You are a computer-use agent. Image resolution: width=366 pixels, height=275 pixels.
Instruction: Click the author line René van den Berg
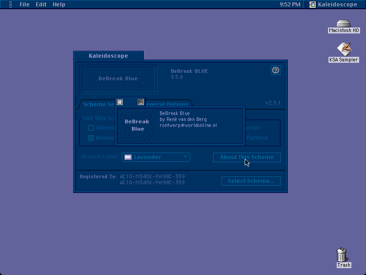[x=183, y=119]
